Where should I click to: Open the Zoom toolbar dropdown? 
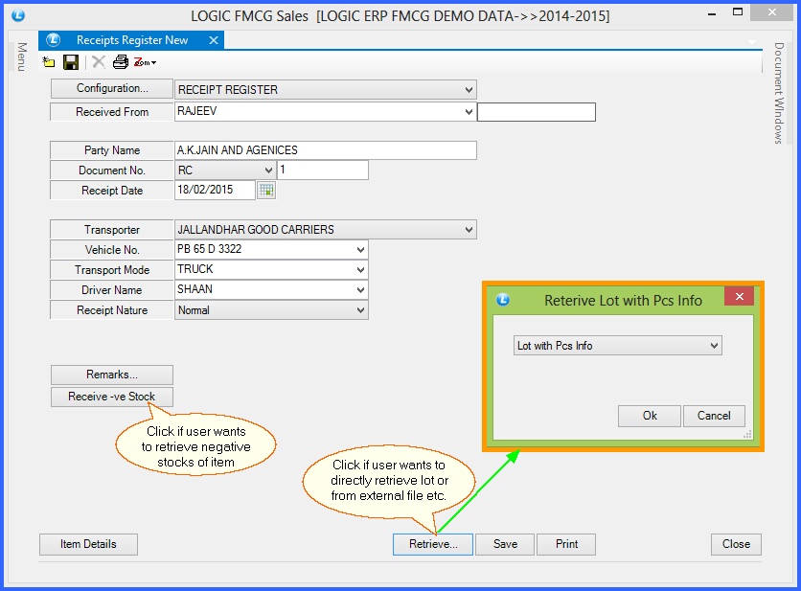[145, 62]
